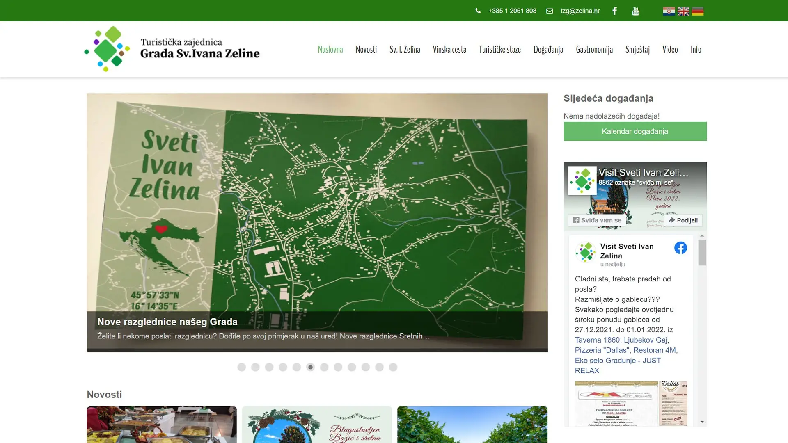Open the Smještaj menu item

637,50
